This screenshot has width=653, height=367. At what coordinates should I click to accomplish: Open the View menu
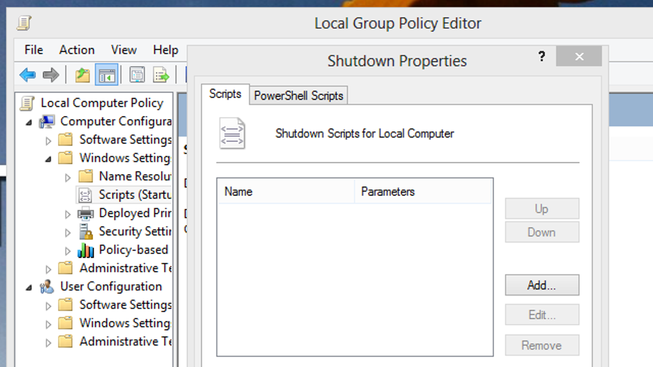(x=124, y=50)
